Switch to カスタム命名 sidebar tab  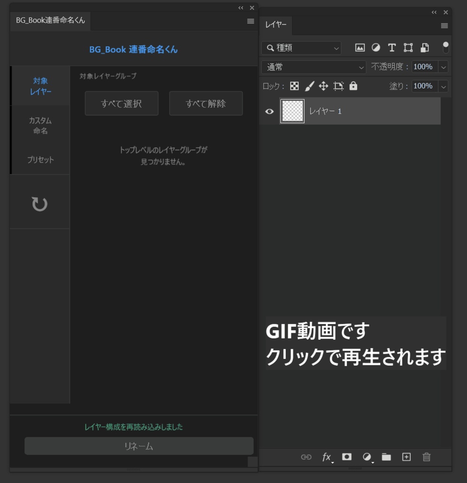[41, 125]
